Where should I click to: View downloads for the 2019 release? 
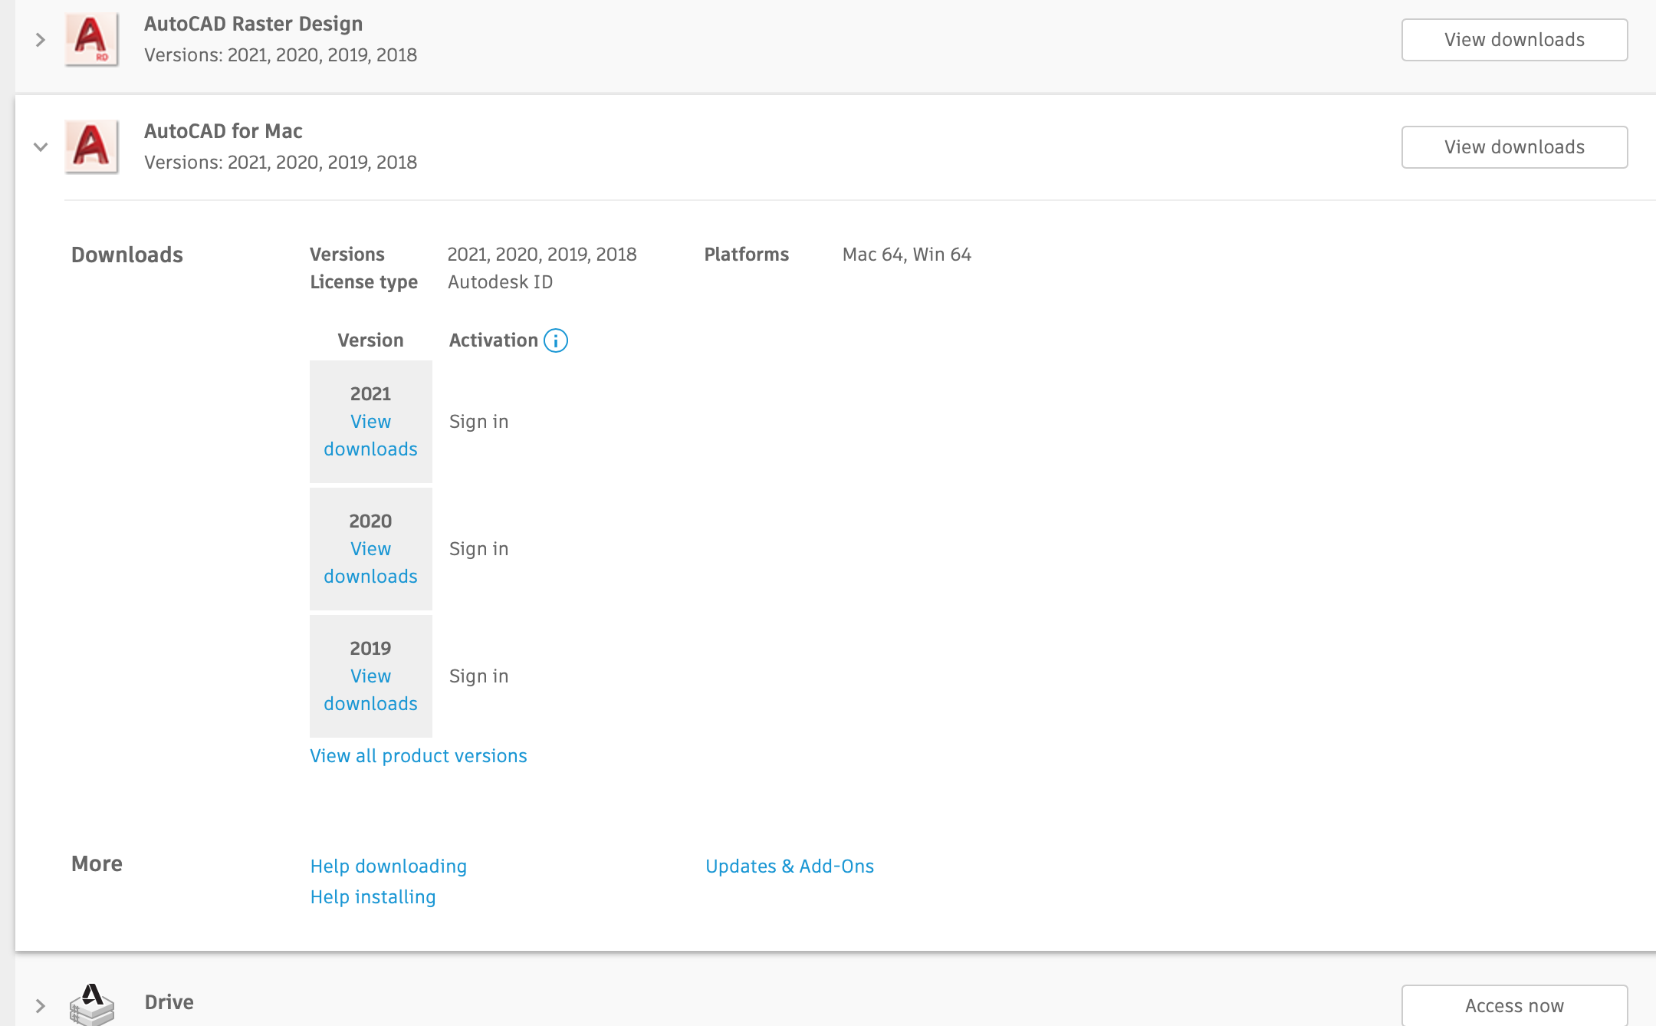[370, 689]
